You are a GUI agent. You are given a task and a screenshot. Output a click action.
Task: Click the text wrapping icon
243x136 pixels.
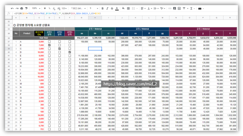click(x=155, y=8)
